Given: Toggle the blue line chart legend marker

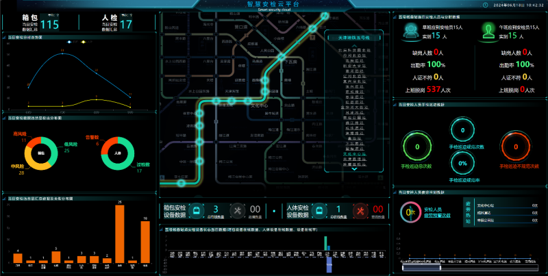Looking at the screenshot, I should 69,42.
